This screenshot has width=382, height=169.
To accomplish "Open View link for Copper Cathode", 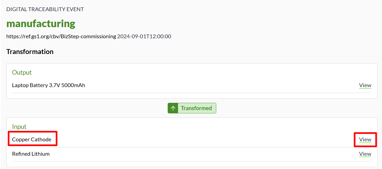I will (365, 140).
